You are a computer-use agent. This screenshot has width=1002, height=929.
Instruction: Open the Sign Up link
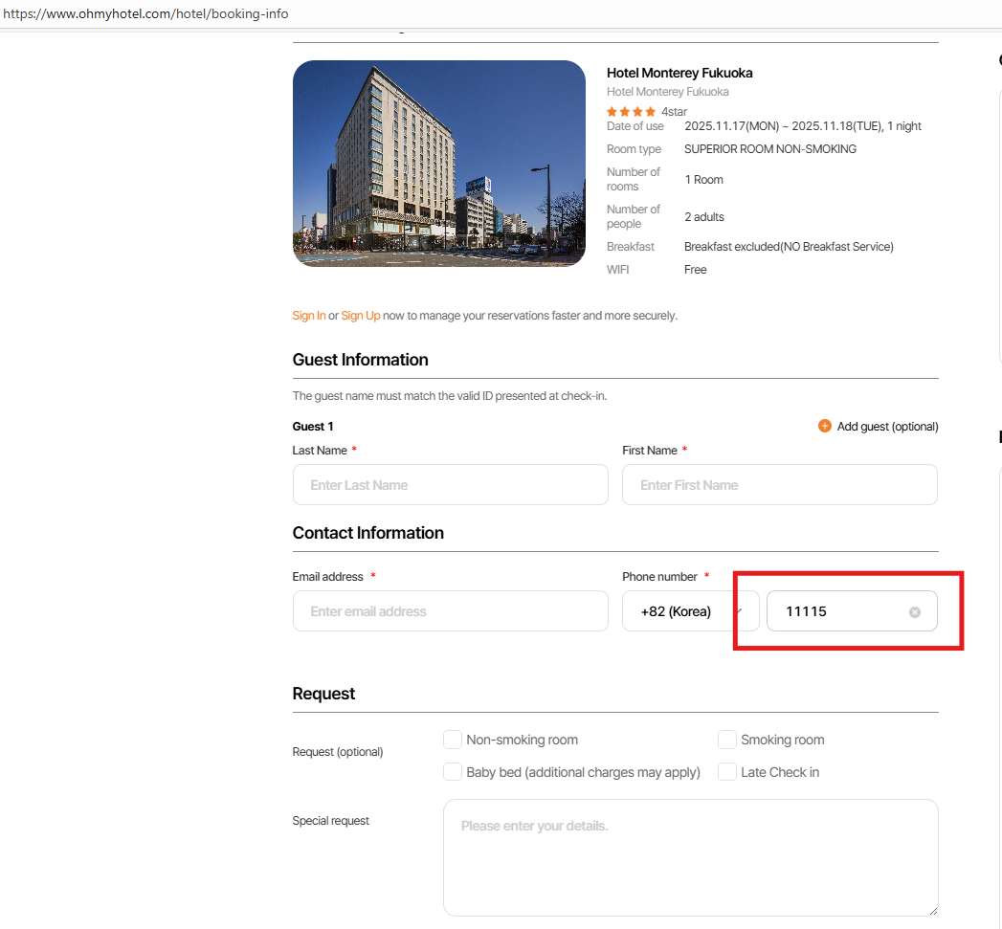click(x=361, y=316)
